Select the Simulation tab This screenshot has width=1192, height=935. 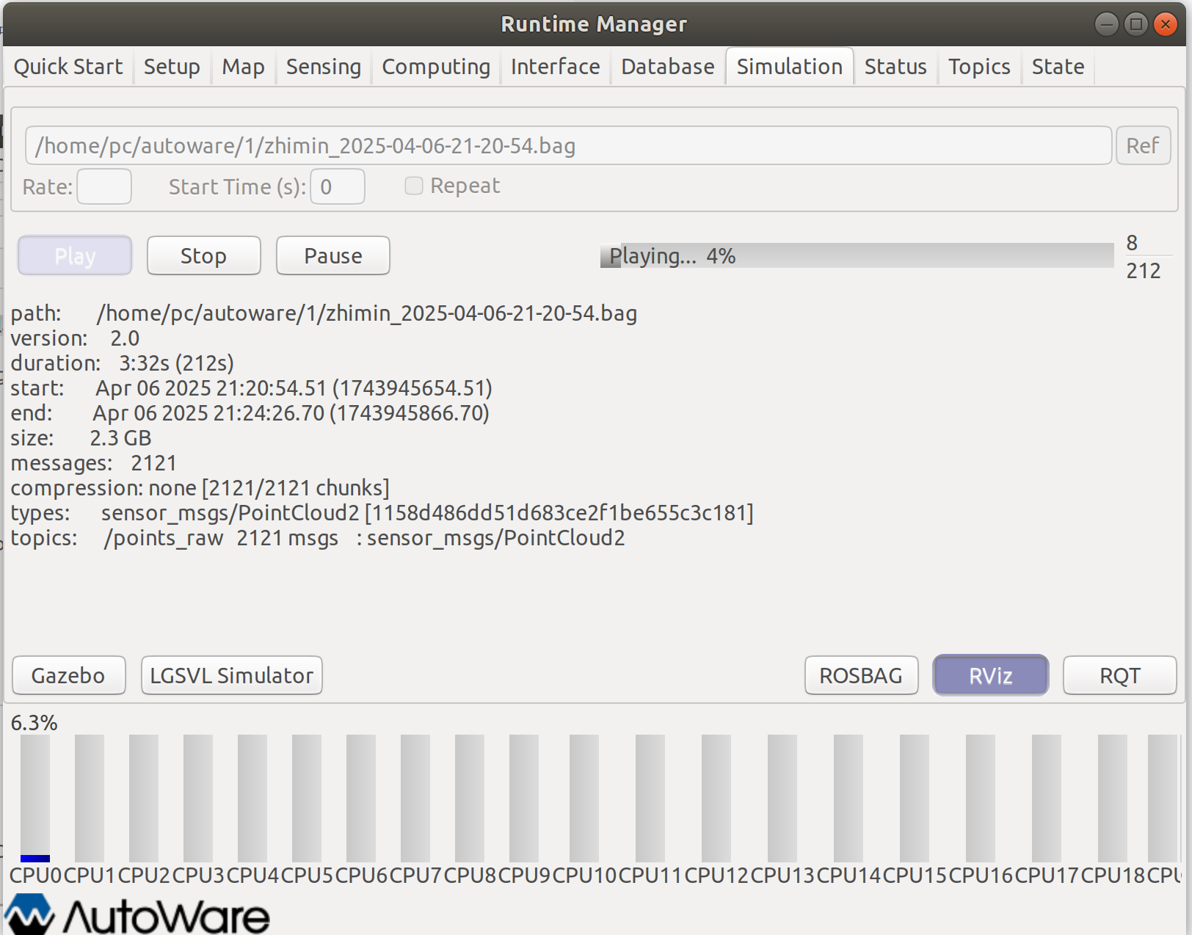coord(789,67)
